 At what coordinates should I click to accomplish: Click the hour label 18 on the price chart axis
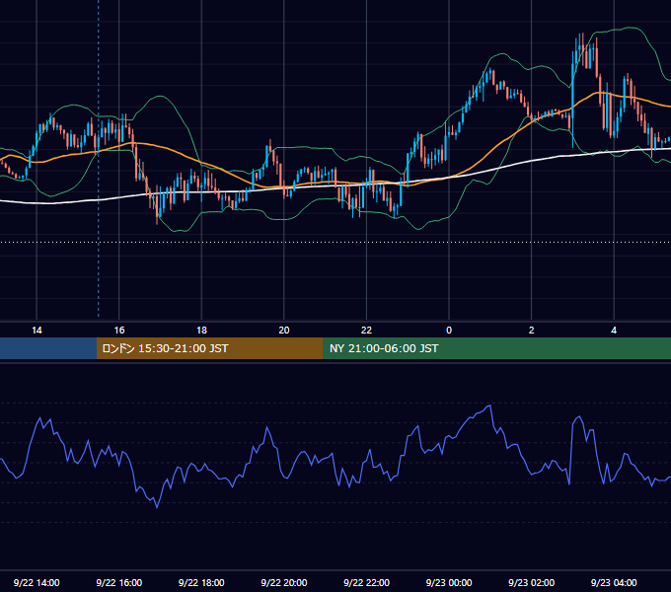click(201, 331)
